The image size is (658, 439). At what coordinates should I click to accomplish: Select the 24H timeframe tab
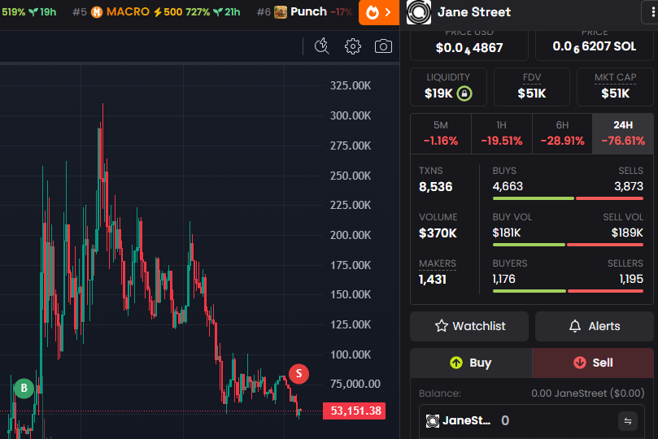(x=623, y=133)
